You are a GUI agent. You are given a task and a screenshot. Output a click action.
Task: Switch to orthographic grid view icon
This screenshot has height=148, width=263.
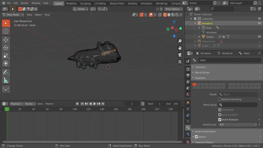180,62
